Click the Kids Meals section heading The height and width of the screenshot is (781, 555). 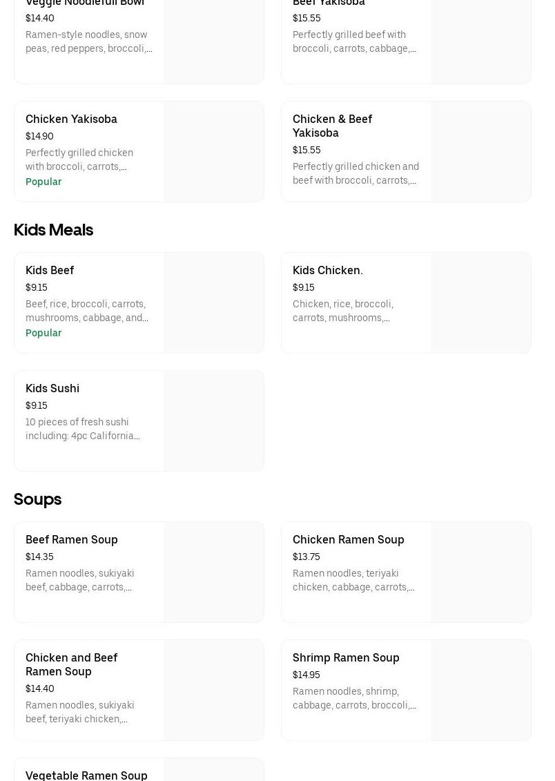click(x=53, y=229)
